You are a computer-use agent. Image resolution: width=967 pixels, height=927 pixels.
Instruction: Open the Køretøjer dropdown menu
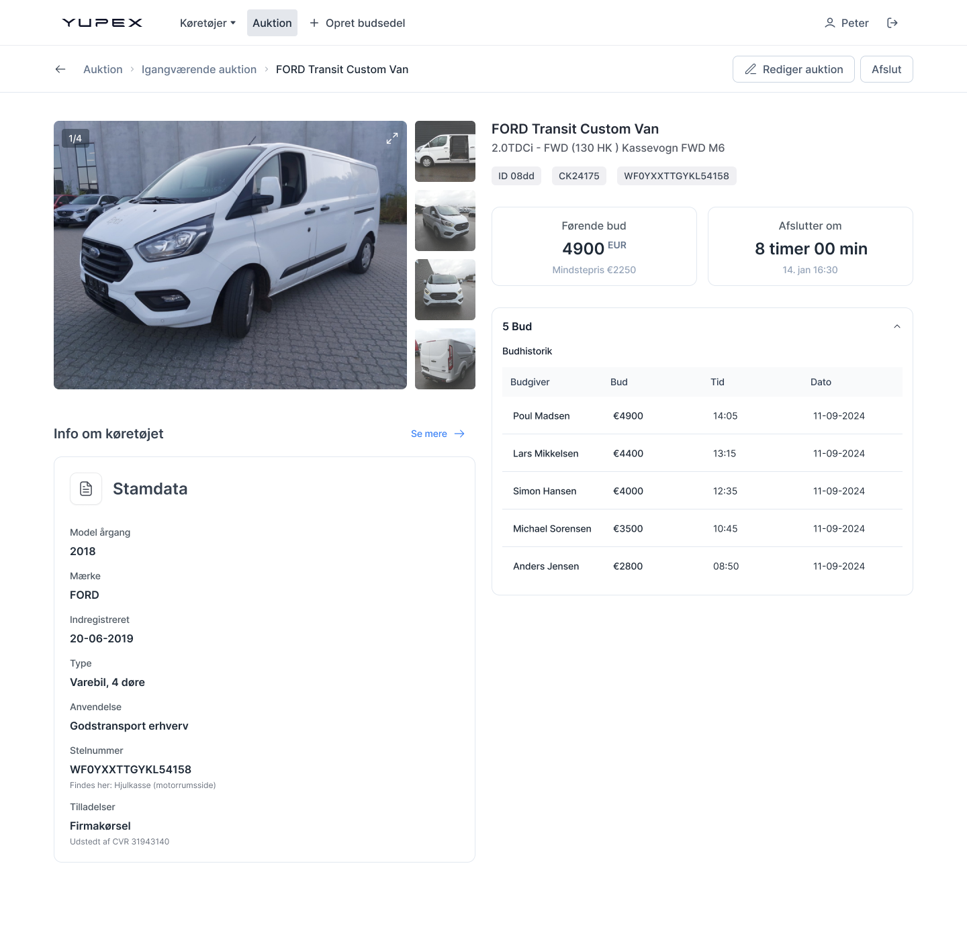[x=208, y=23]
